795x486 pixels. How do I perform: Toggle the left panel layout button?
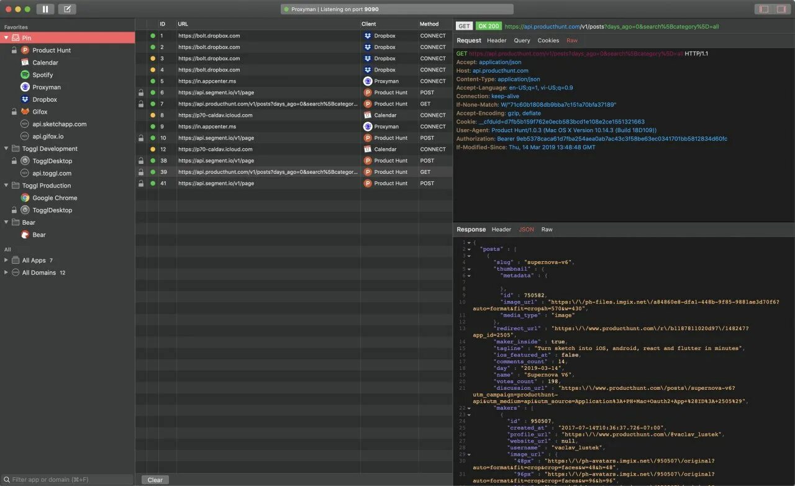click(x=763, y=9)
